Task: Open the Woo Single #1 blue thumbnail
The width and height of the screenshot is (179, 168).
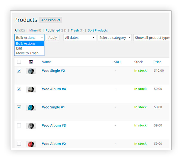Action: coord(31,108)
